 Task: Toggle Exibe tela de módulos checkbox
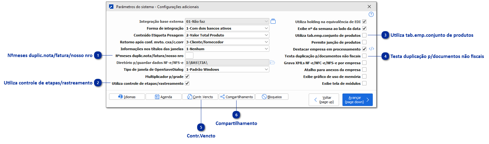click(364, 84)
